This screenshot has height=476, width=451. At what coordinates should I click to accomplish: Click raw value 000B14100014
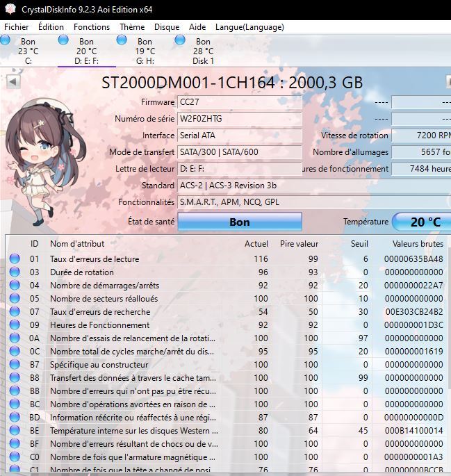click(413, 431)
